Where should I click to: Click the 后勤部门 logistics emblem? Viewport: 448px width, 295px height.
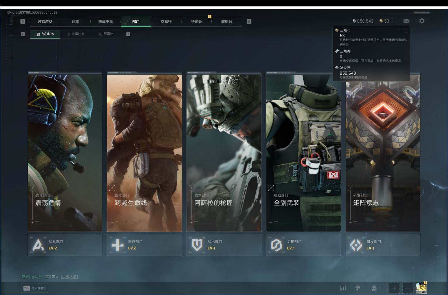coord(276,245)
